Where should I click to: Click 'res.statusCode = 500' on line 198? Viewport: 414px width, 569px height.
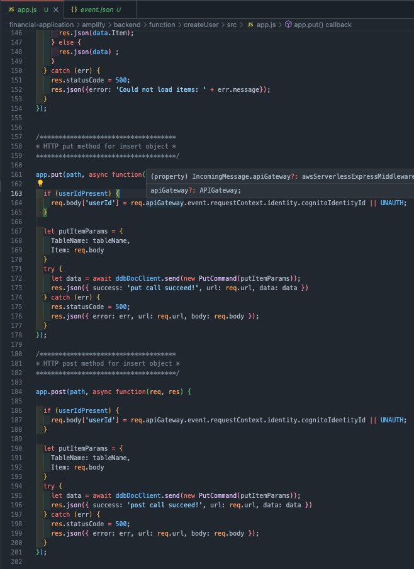click(x=89, y=524)
